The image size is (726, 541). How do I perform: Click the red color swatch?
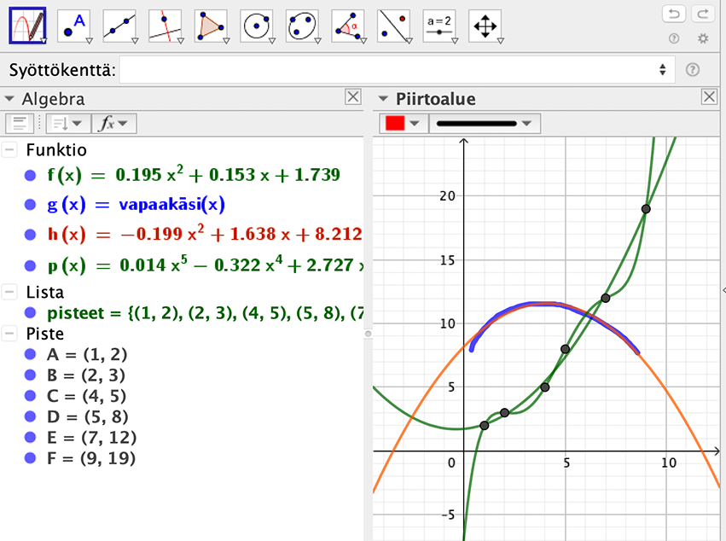[395, 124]
